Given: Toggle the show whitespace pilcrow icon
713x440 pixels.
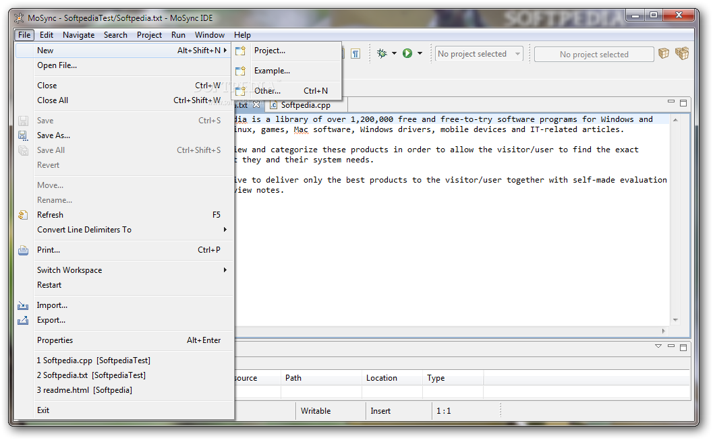Looking at the screenshot, I should click(355, 54).
